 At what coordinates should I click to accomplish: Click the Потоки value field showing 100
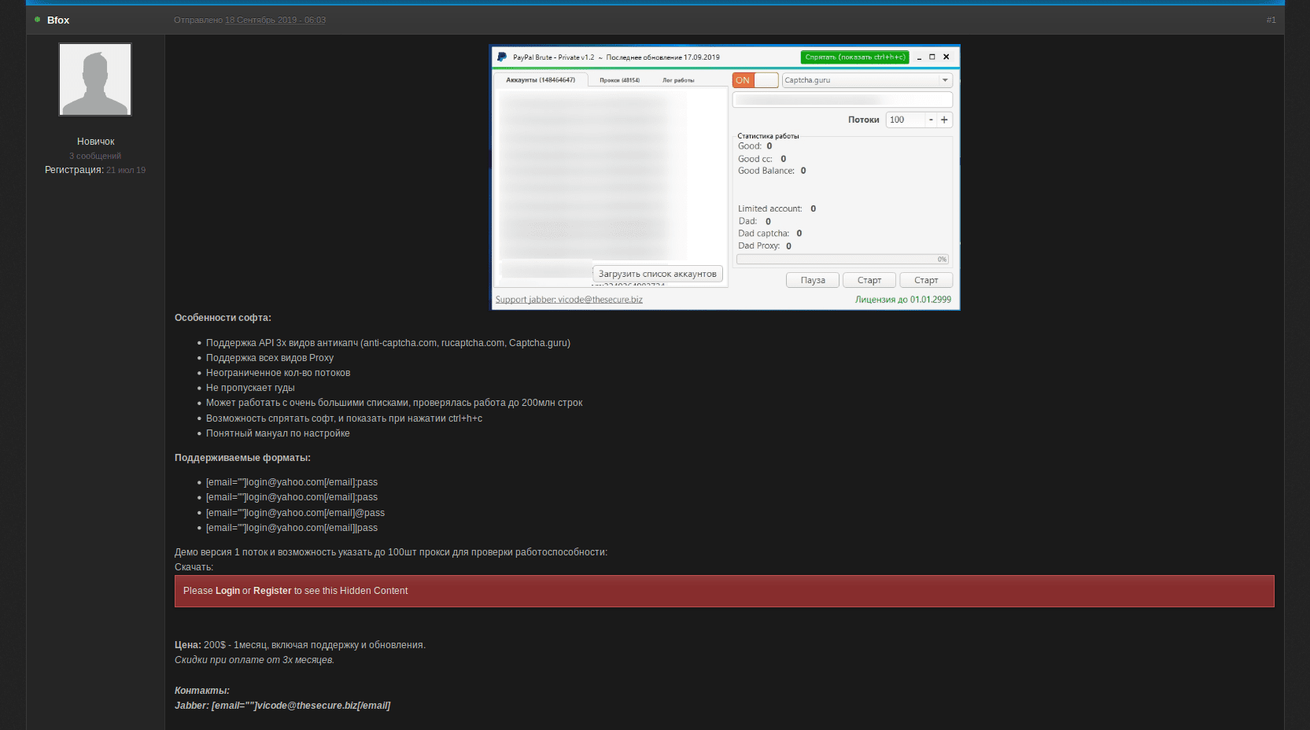906,120
